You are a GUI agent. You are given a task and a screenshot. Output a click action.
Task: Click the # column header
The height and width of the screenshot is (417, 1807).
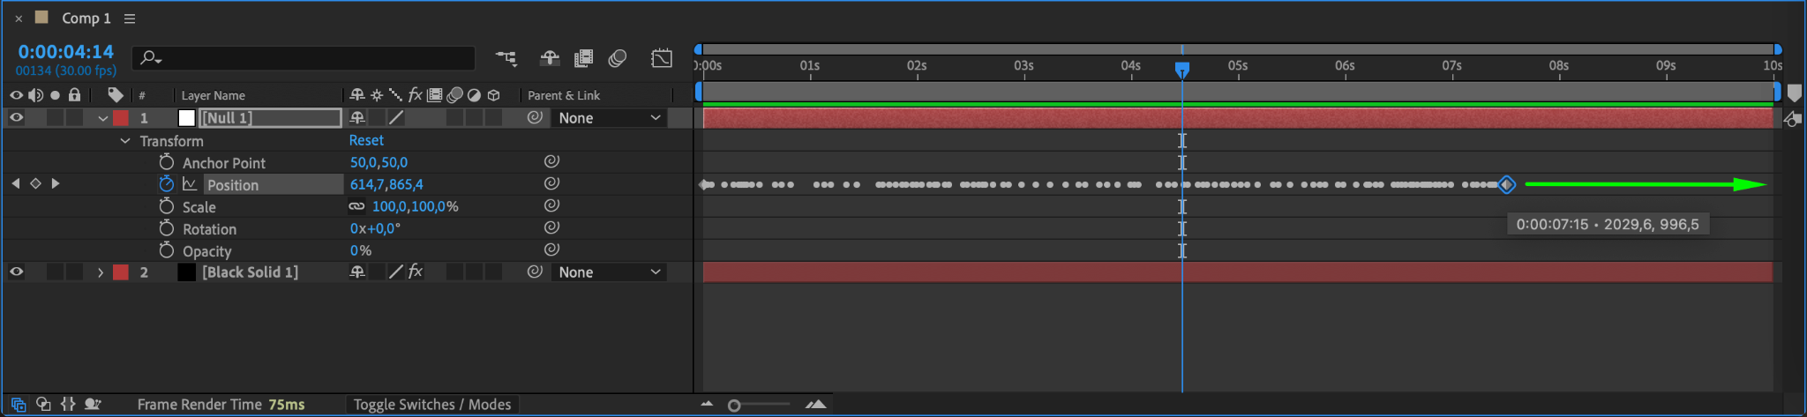pyautogui.click(x=142, y=95)
